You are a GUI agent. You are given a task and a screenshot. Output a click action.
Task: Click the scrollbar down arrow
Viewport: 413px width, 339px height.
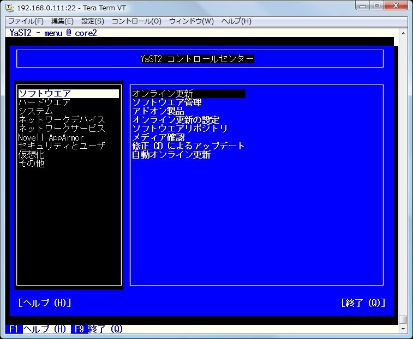pyautogui.click(x=403, y=329)
